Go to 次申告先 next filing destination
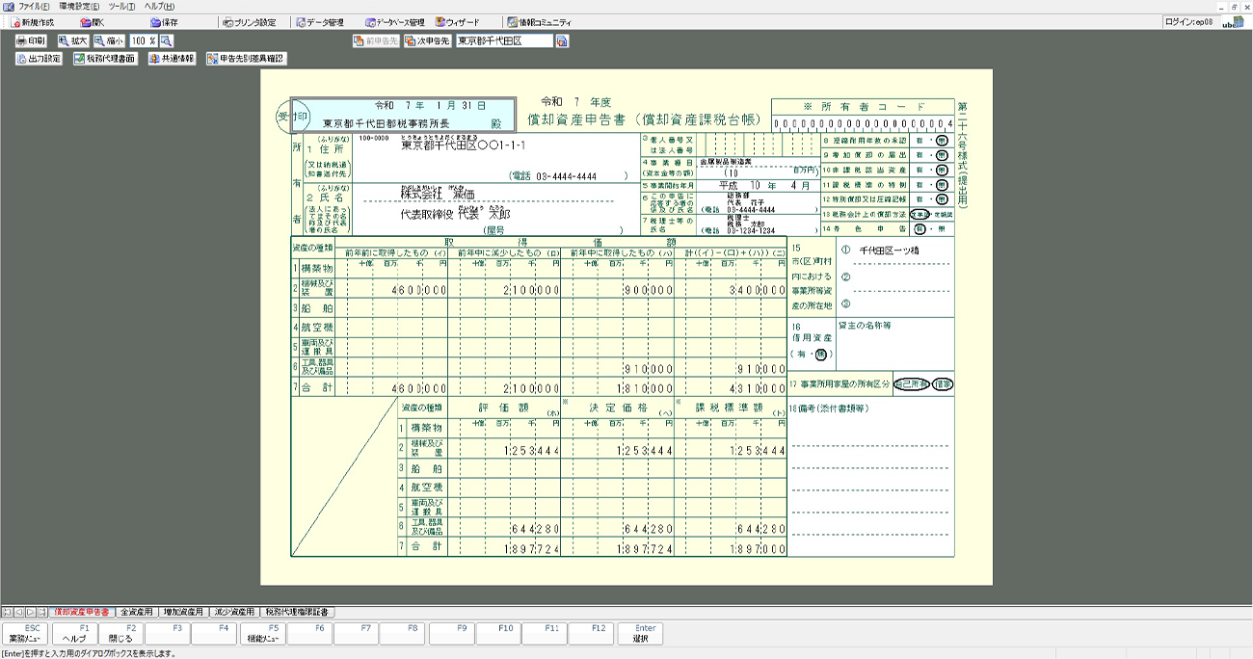 pos(427,41)
